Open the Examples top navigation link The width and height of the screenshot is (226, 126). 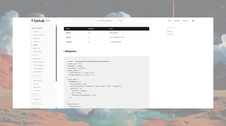coord(177,21)
